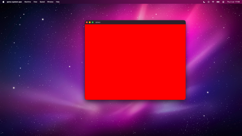Open the Wi-Fi status menu
Screen dimensions: 242x136
pyautogui.click(x=213, y=2)
